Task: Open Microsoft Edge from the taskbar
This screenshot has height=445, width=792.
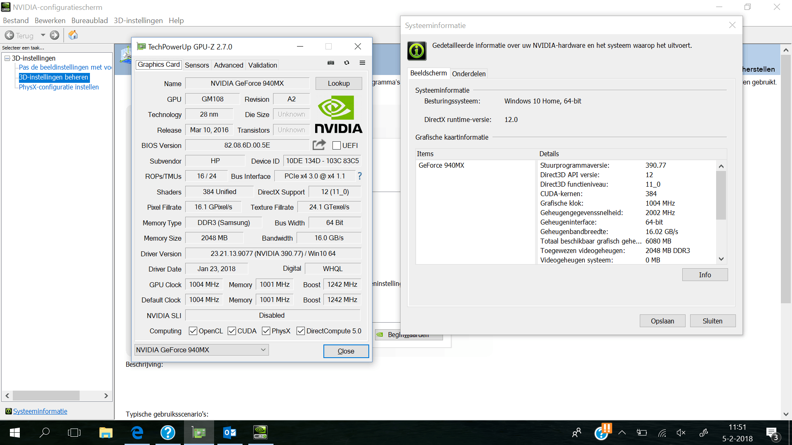Action: (x=137, y=433)
